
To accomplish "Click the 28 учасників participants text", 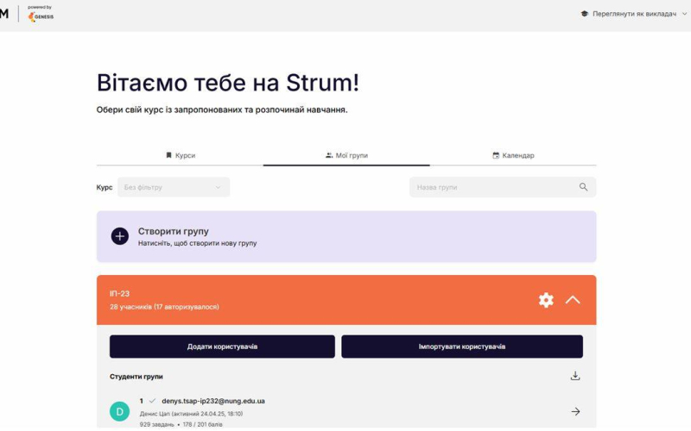I will point(164,307).
